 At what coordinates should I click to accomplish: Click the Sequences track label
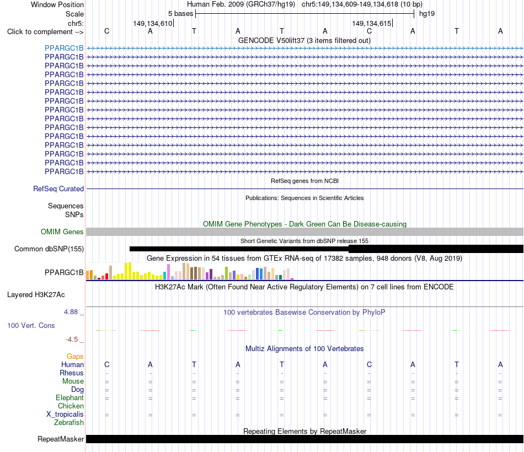coord(66,206)
